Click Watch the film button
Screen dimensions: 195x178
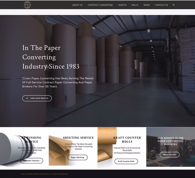tap(169, 155)
